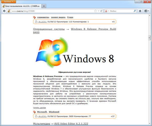The width and height of the screenshot is (152, 126).
Task: Click the site favicon in address bar
Action: pyautogui.click(x=9, y=11)
